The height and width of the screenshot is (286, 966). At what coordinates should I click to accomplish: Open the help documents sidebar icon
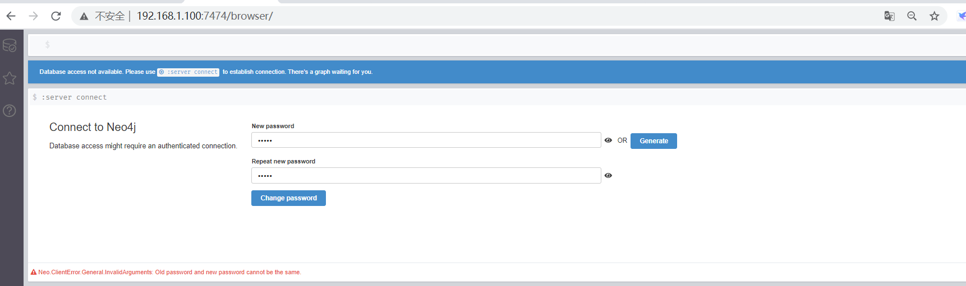(10, 110)
